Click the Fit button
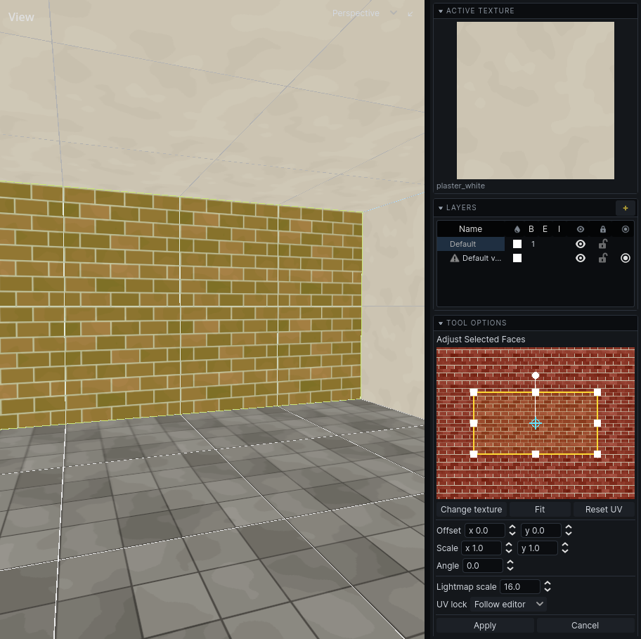The height and width of the screenshot is (639, 641). (540, 510)
